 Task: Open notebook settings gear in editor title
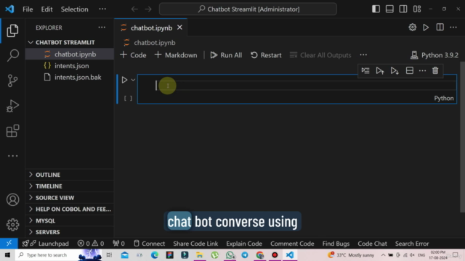coord(412,28)
